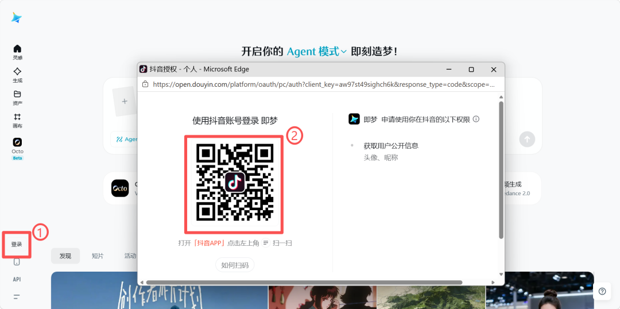Switch to the 短片 tab
The width and height of the screenshot is (620, 309).
pyautogui.click(x=98, y=256)
